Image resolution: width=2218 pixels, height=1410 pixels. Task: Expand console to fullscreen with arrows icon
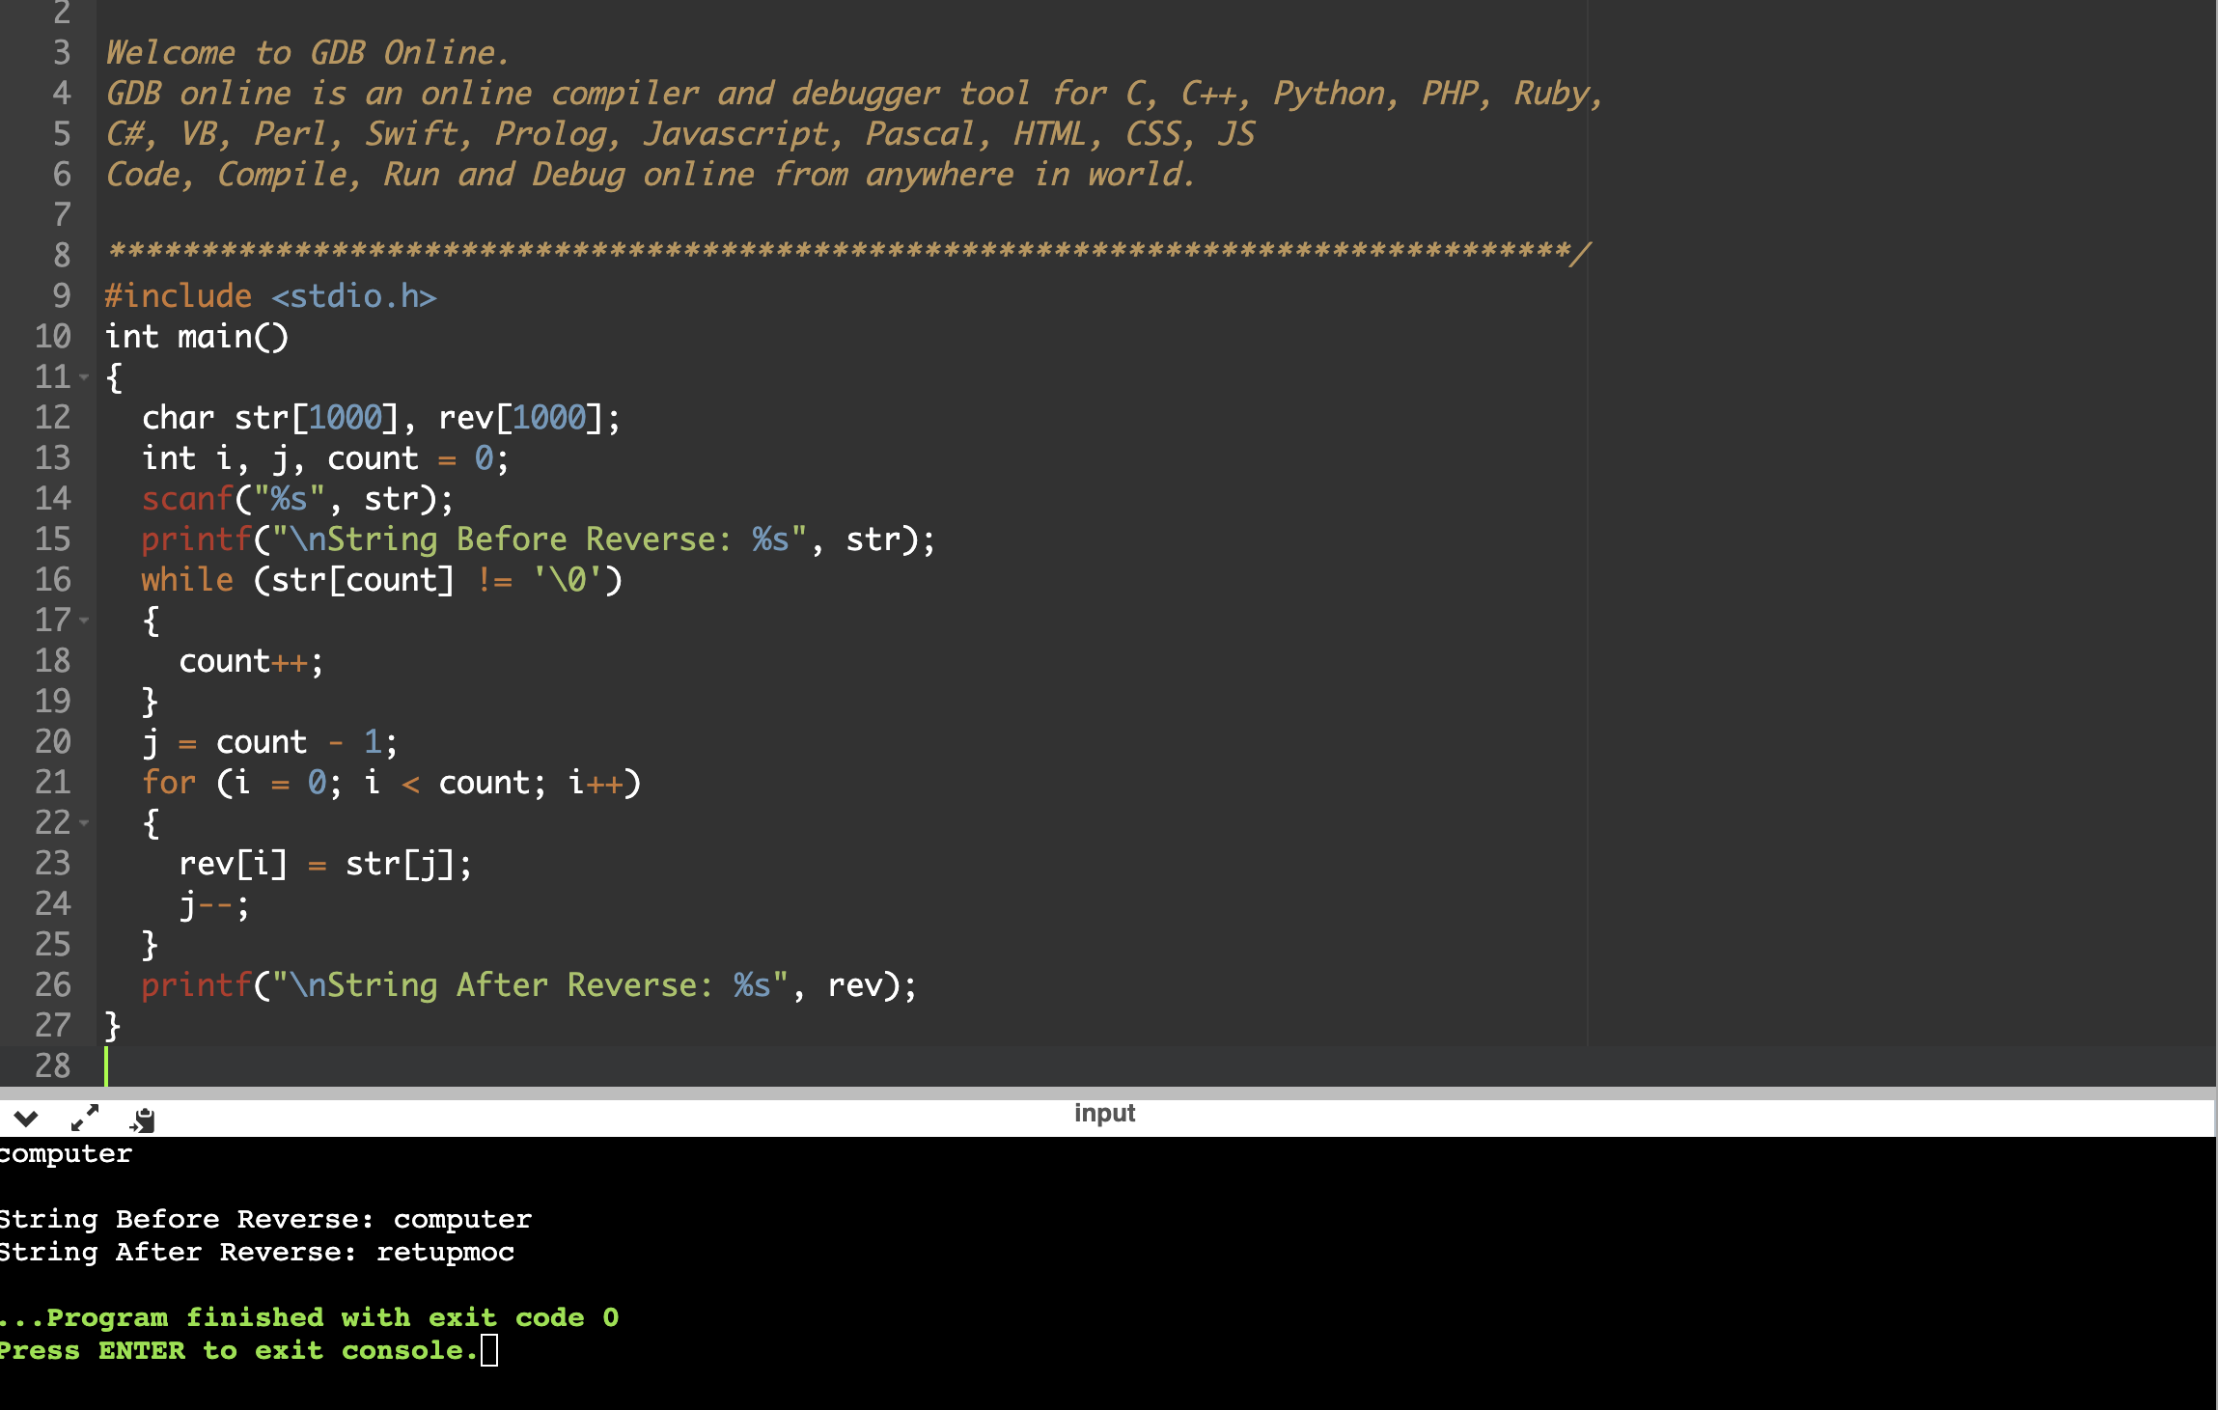[85, 1118]
